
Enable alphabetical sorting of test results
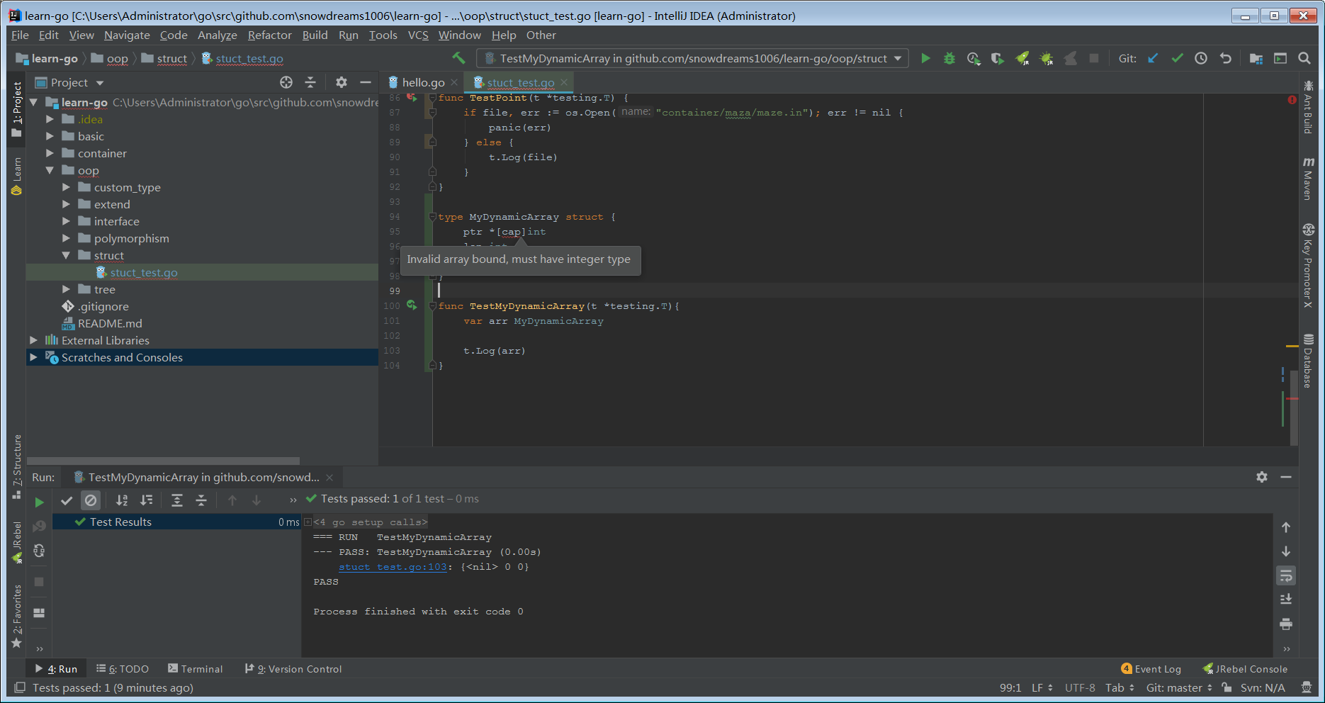pyautogui.click(x=121, y=500)
